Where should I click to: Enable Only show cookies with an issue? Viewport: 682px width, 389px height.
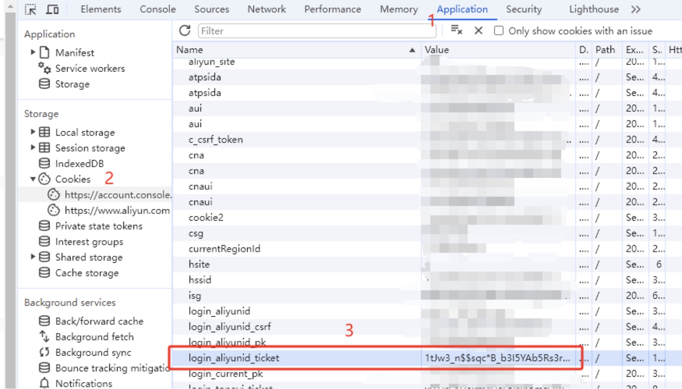pos(499,31)
